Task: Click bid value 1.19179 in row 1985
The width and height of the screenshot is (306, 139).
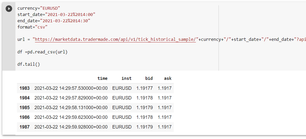Action: (x=145, y=108)
